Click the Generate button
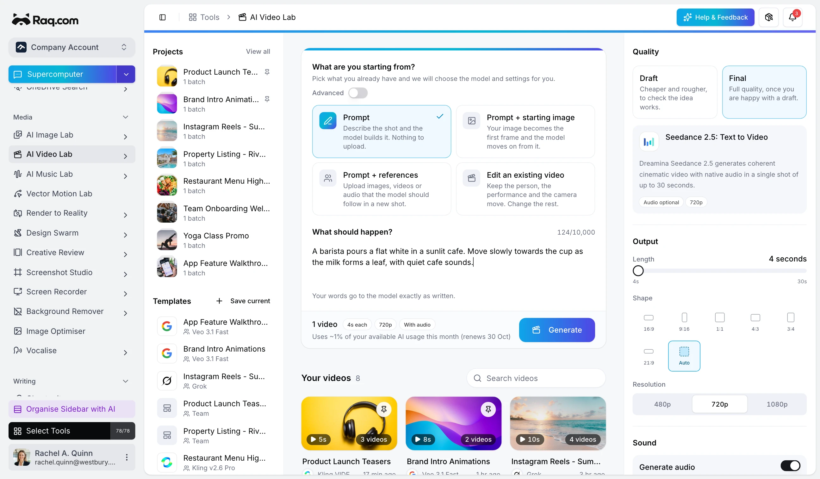This screenshot has height=479, width=820. click(557, 330)
